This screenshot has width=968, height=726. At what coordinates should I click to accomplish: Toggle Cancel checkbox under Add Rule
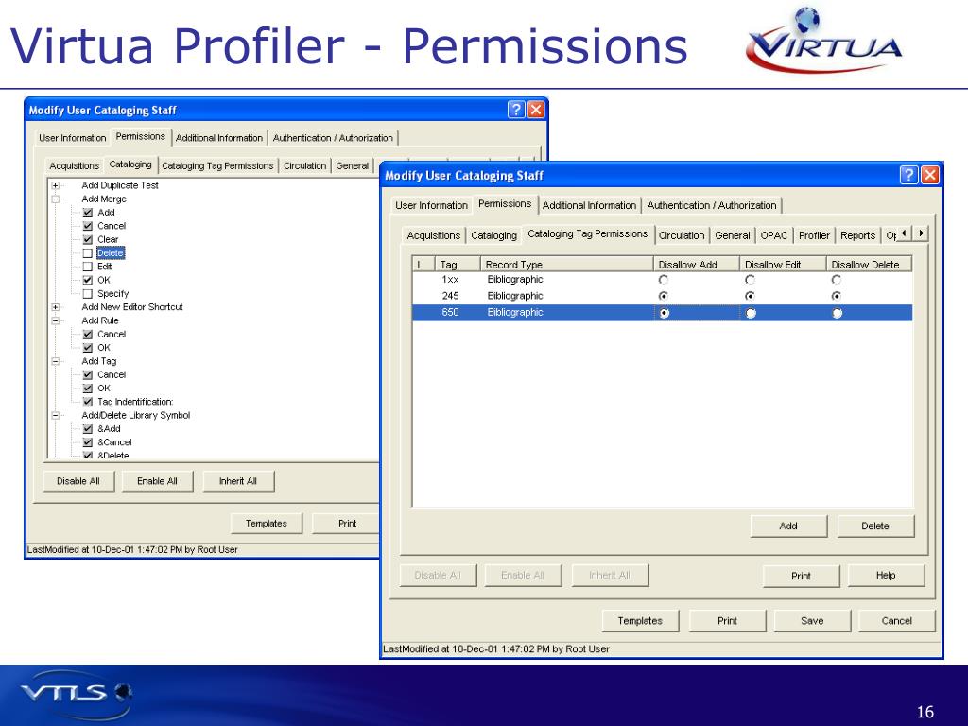[88, 334]
